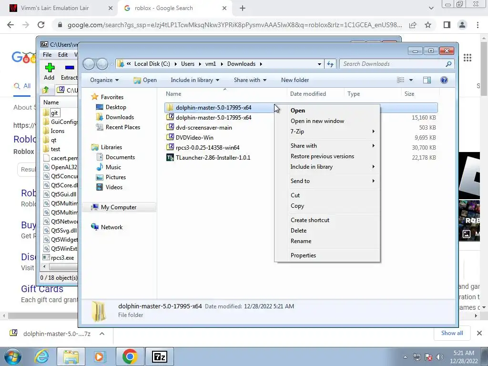Click the Explorer Back arrow button

89,64
